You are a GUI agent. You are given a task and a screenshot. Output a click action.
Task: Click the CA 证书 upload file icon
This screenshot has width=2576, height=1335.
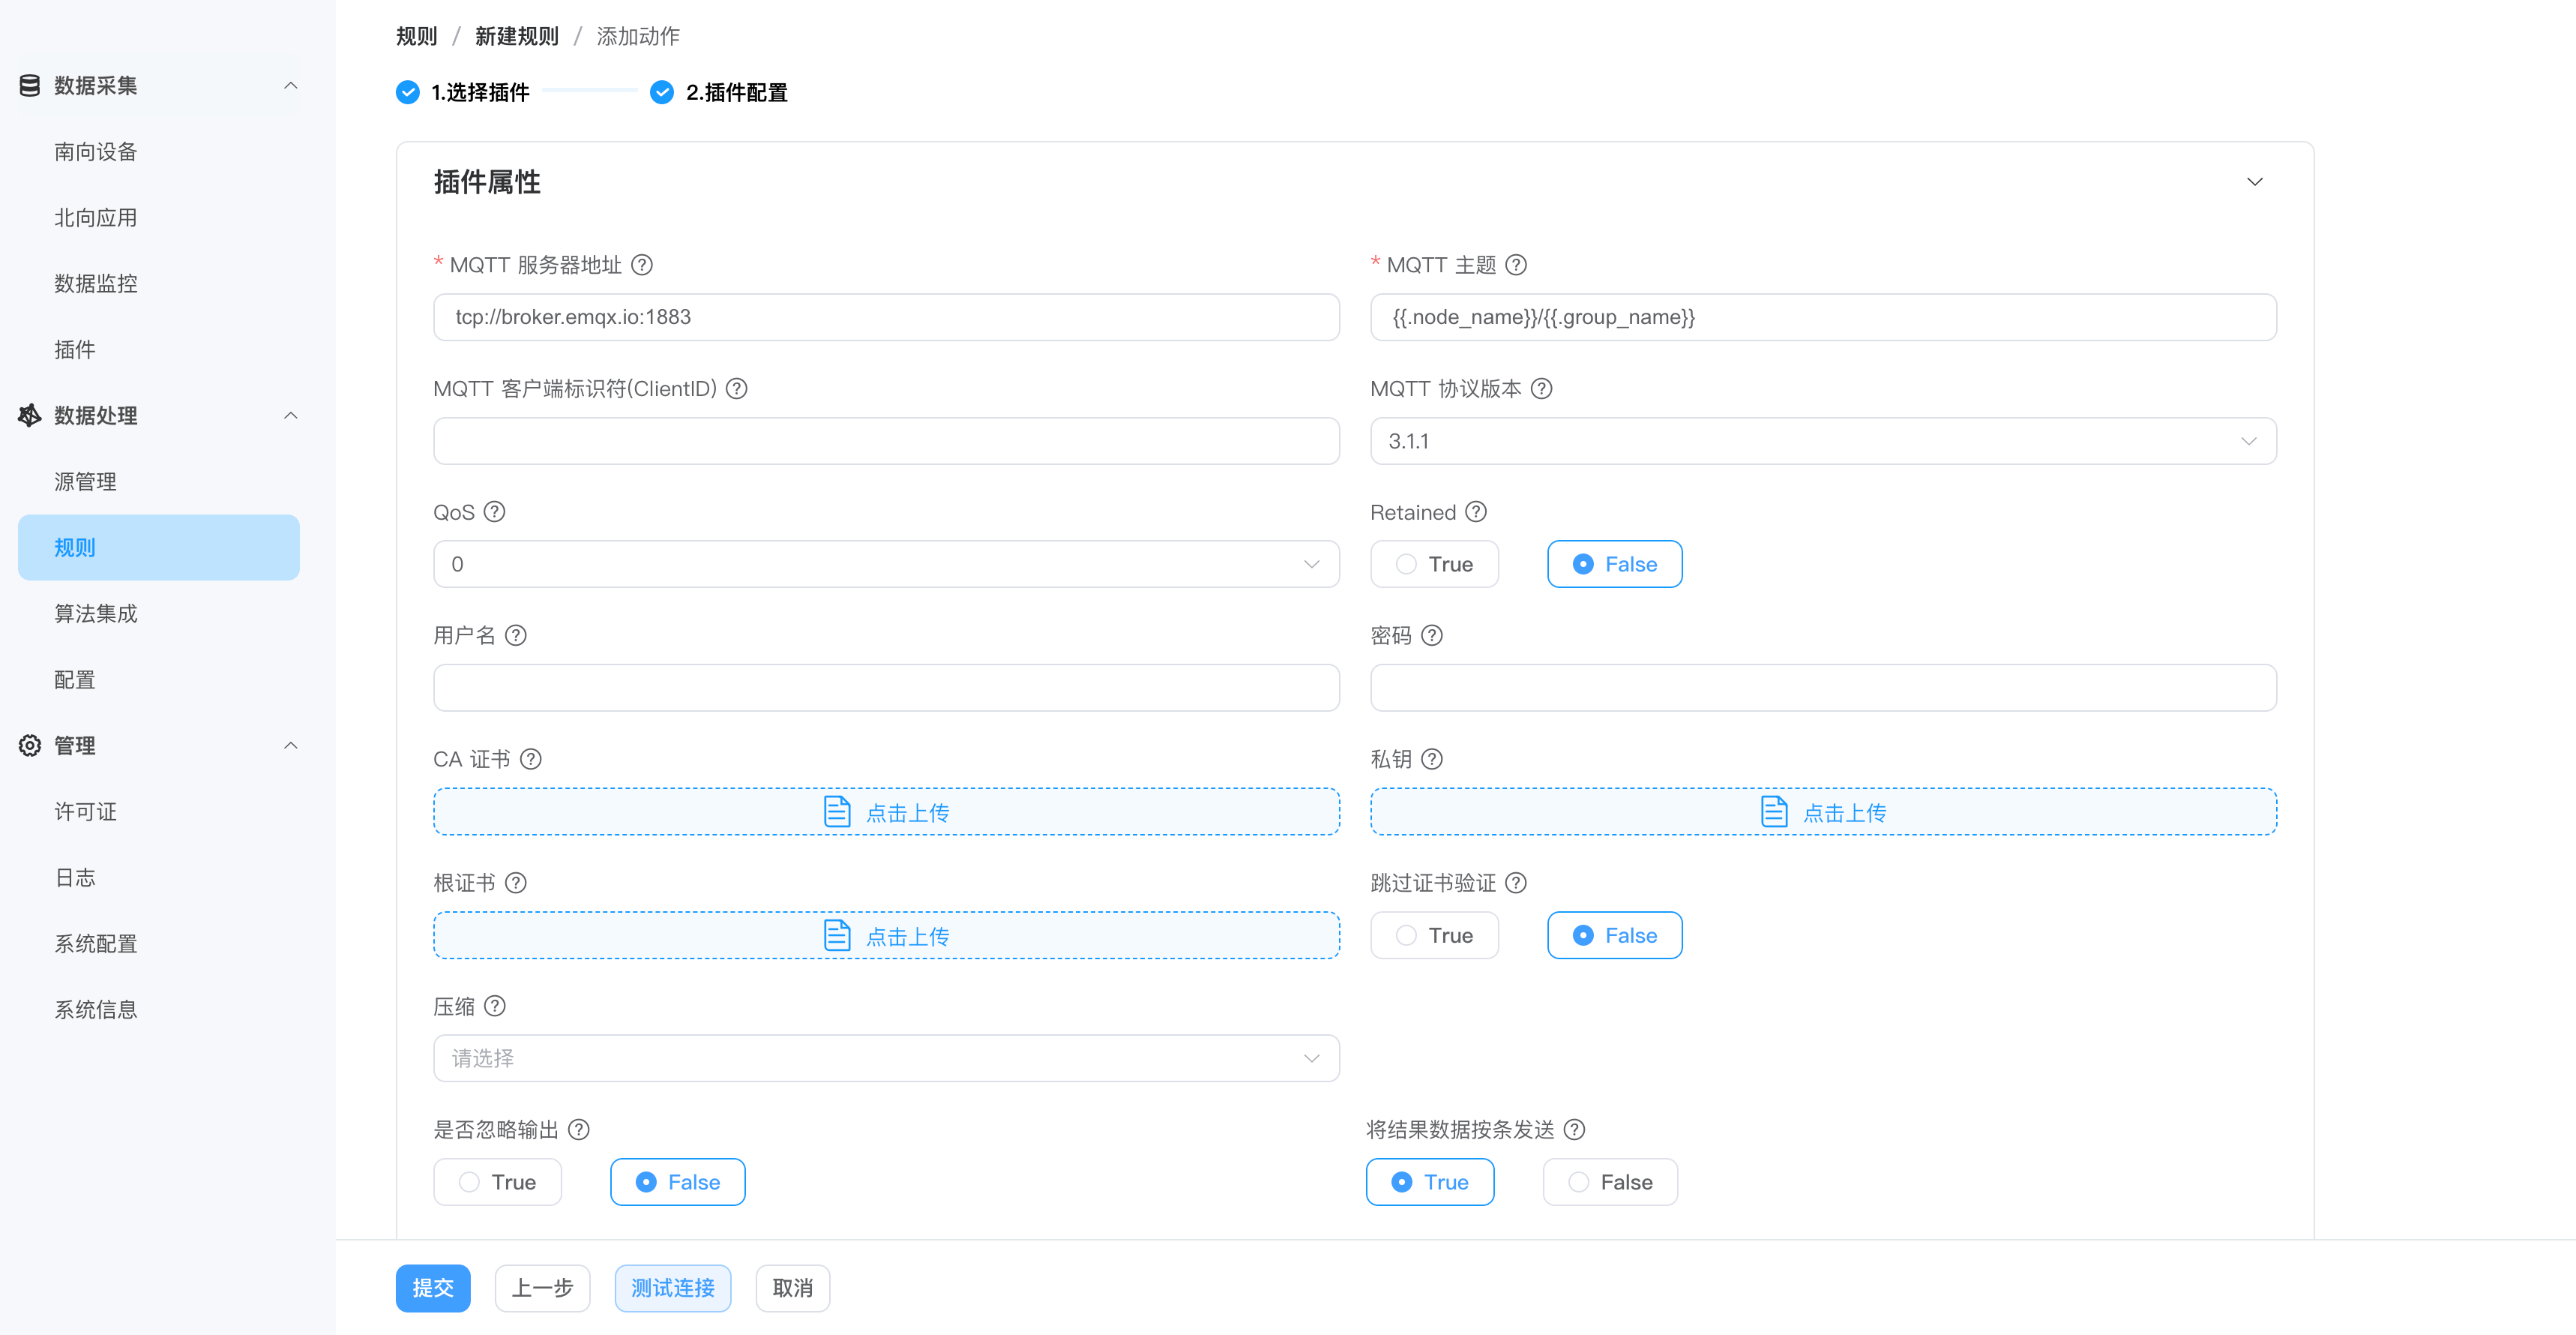pos(837,811)
